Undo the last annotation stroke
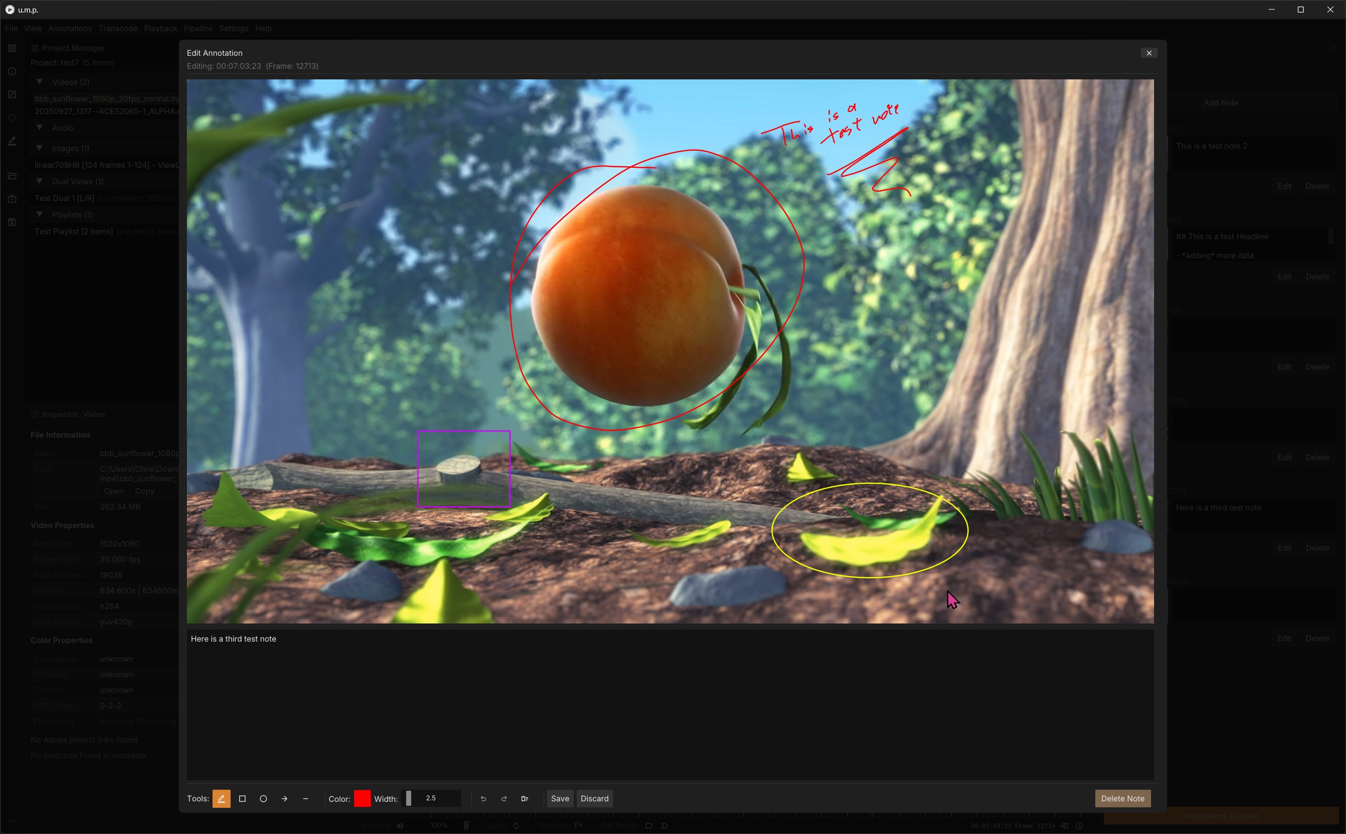 [x=483, y=798]
